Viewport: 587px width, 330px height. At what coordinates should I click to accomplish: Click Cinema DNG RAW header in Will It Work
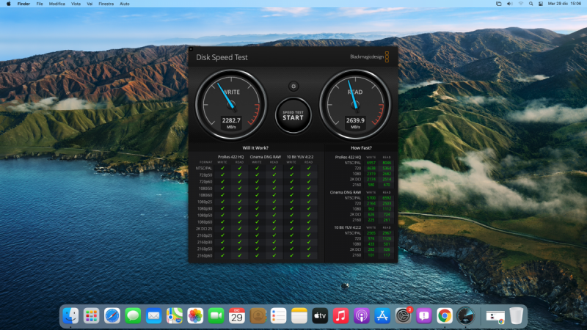click(x=266, y=157)
